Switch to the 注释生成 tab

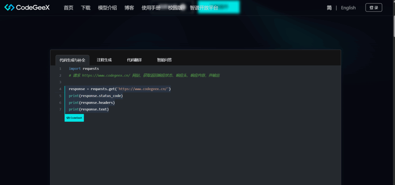[x=104, y=60]
